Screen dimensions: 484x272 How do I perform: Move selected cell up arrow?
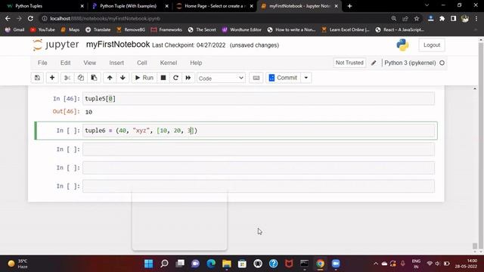(x=110, y=78)
